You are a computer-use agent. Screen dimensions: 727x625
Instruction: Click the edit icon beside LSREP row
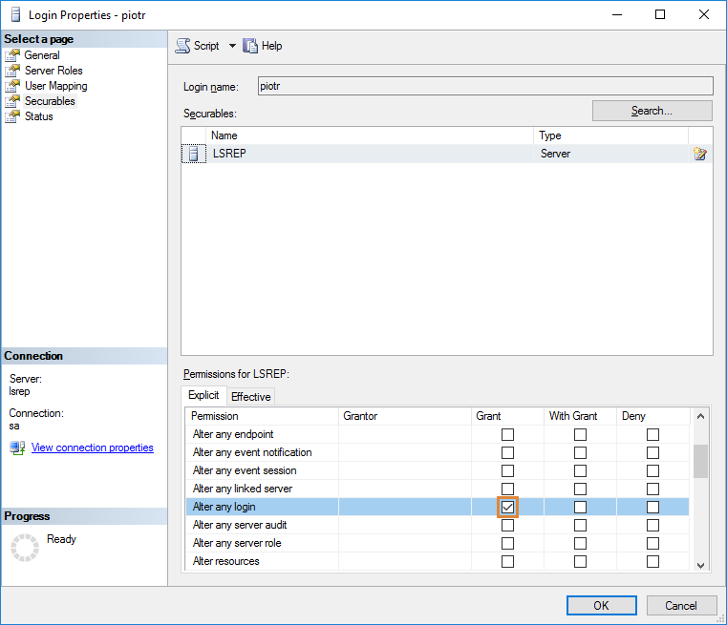[x=700, y=154]
